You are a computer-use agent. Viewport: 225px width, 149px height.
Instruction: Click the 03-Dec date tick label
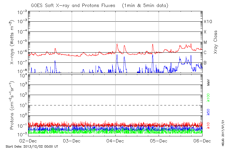point(72,141)
